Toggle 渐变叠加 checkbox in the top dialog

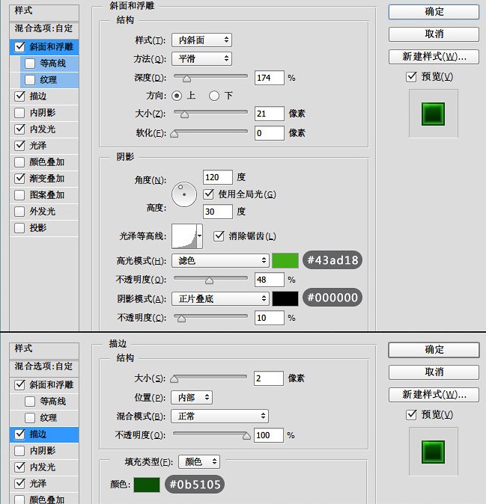[x=20, y=179]
